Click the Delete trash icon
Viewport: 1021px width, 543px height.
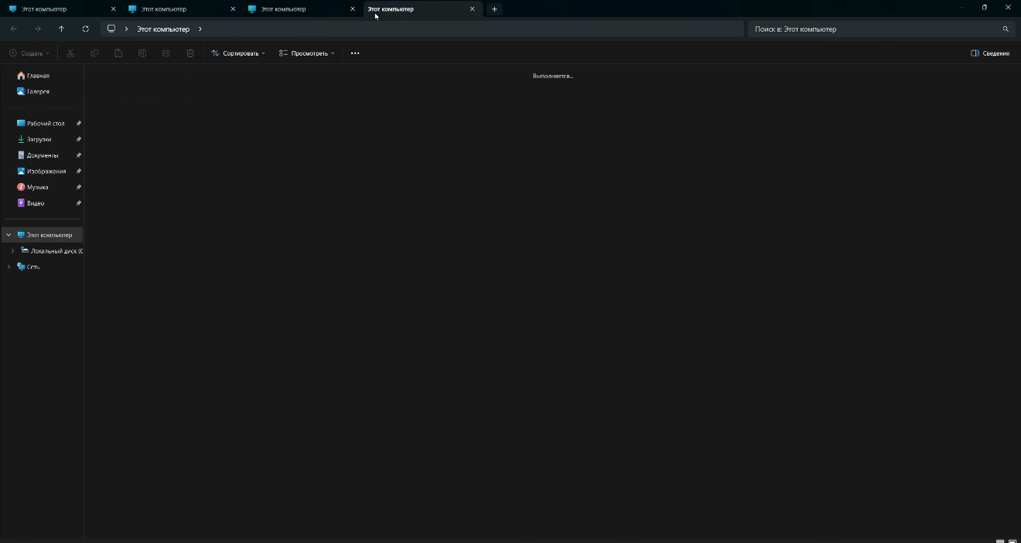[x=190, y=53]
